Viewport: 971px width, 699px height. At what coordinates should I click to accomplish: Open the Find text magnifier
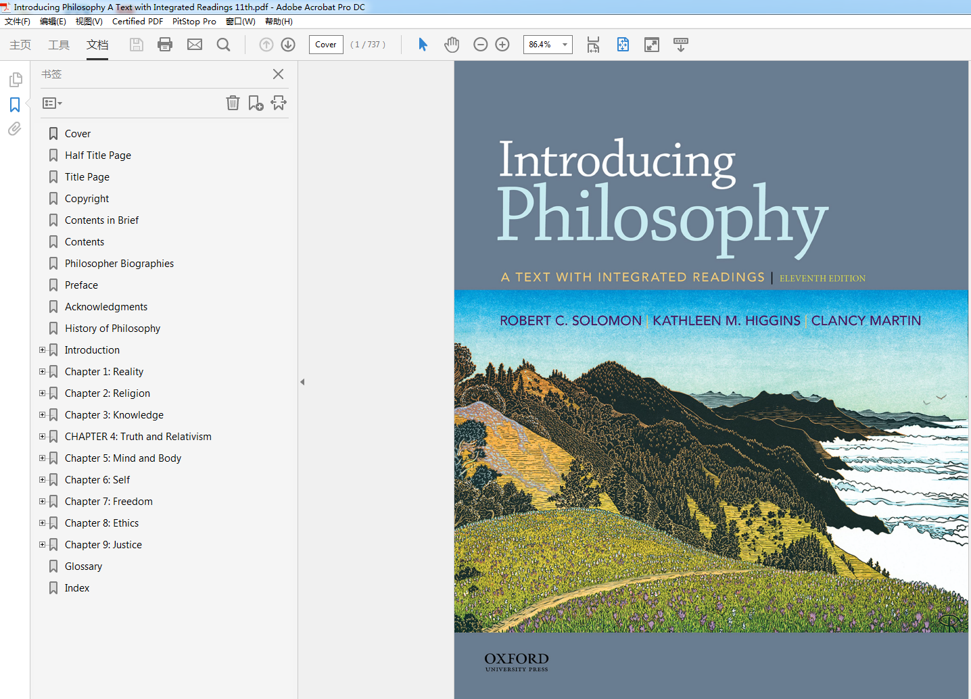point(224,45)
